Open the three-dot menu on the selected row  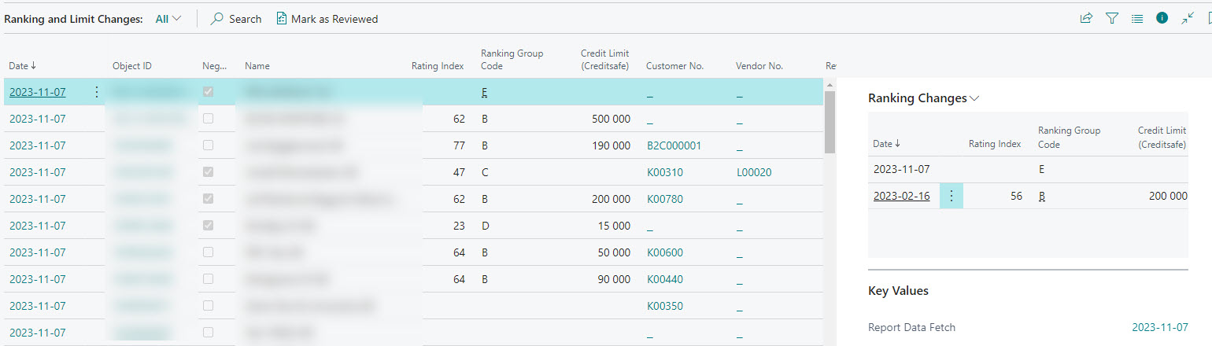(x=97, y=92)
